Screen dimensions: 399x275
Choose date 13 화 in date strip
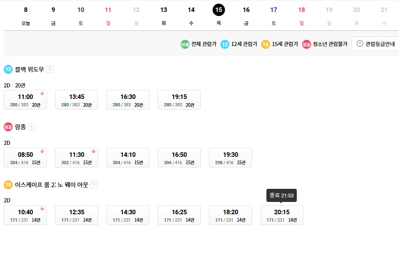tap(164, 16)
